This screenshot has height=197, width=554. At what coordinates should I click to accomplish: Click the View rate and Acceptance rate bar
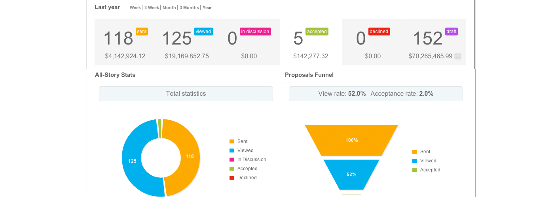[376, 94]
